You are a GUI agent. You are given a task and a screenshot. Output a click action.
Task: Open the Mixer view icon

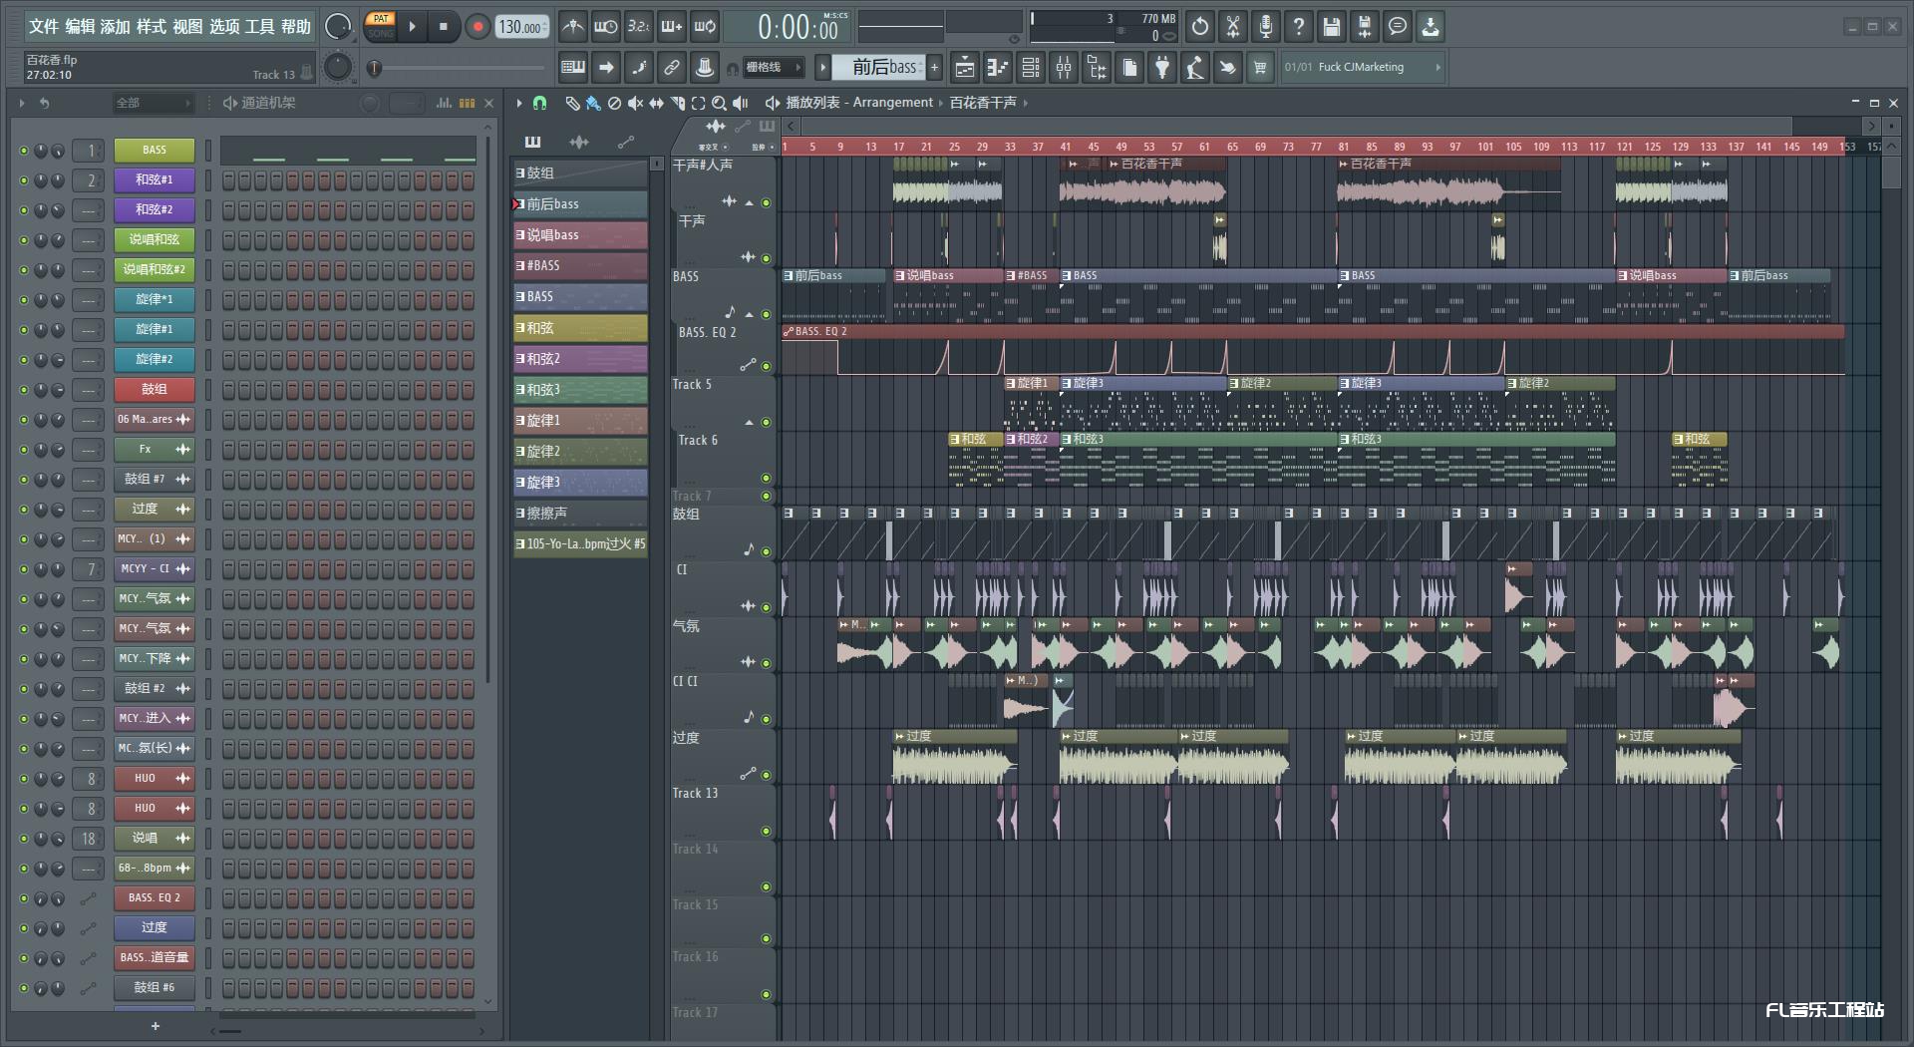[x=1064, y=68]
